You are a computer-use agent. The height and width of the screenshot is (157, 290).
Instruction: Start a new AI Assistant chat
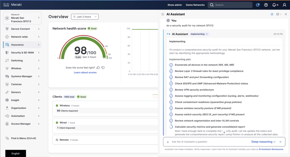pos(272,14)
